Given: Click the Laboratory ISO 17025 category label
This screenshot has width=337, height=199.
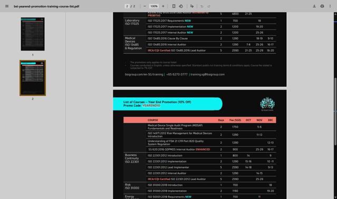Looking at the screenshot, I should (x=132, y=22).
